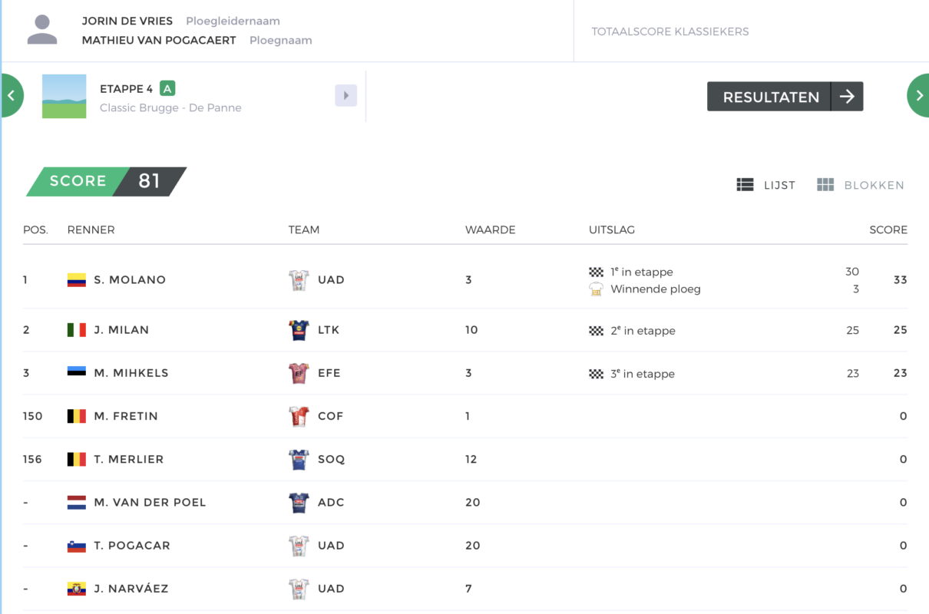Click the Score column header
Image resolution: width=929 pixels, height=614 pixels.
pyautogui.click(x=888, y=229)
